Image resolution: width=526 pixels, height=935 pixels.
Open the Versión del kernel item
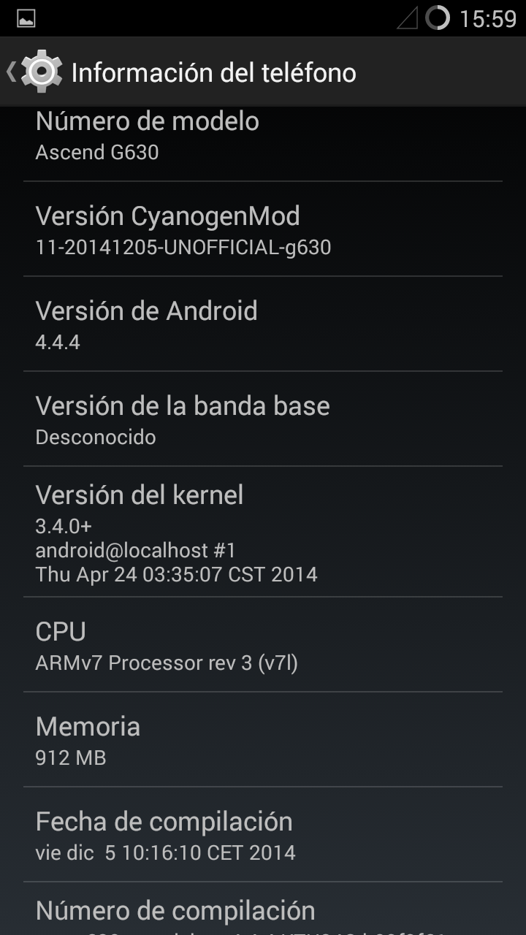[263, 532]
